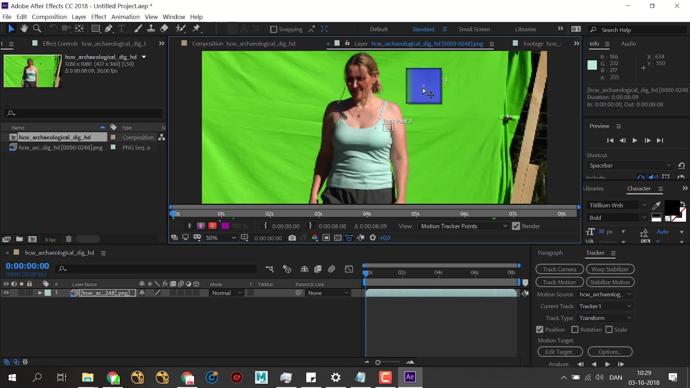
Task: Click the Composition Mini-Flowchart icon in timeline
Action: point(270,269)
